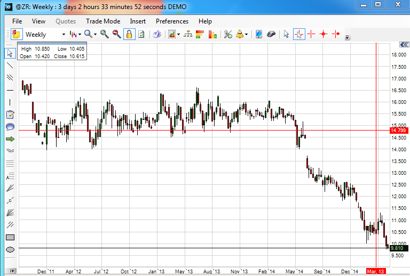This screenshot has width=410, height=276.
Task: Click the zoom out magnifier icon
Action: click(116, 34)
